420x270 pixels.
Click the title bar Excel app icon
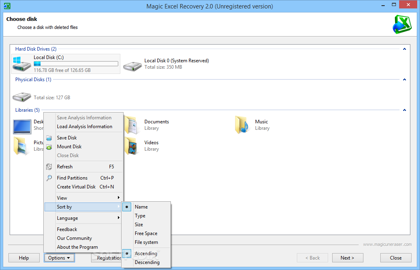point(7,6)
